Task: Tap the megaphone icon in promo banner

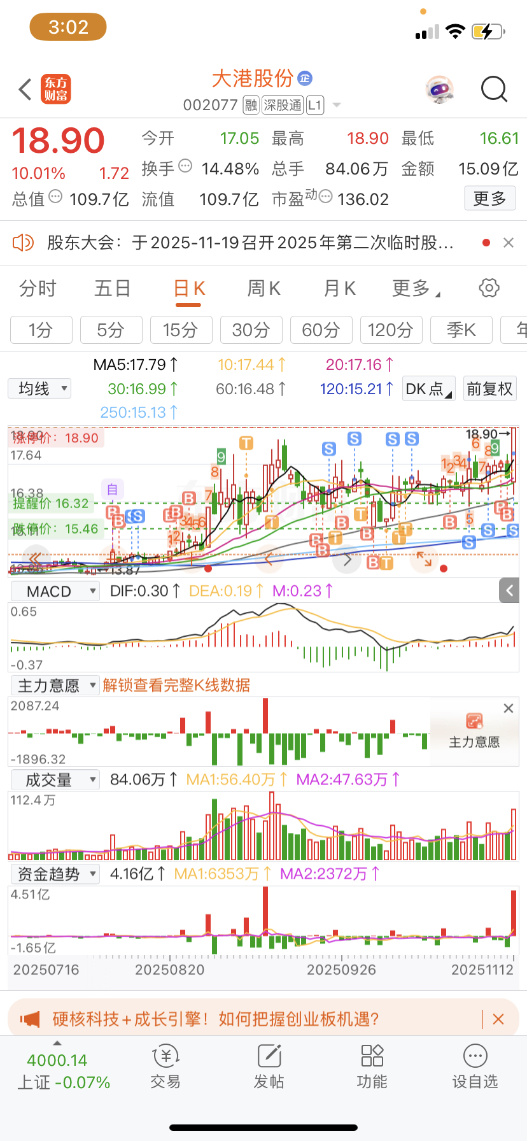Action: (x=30, y=1019)
